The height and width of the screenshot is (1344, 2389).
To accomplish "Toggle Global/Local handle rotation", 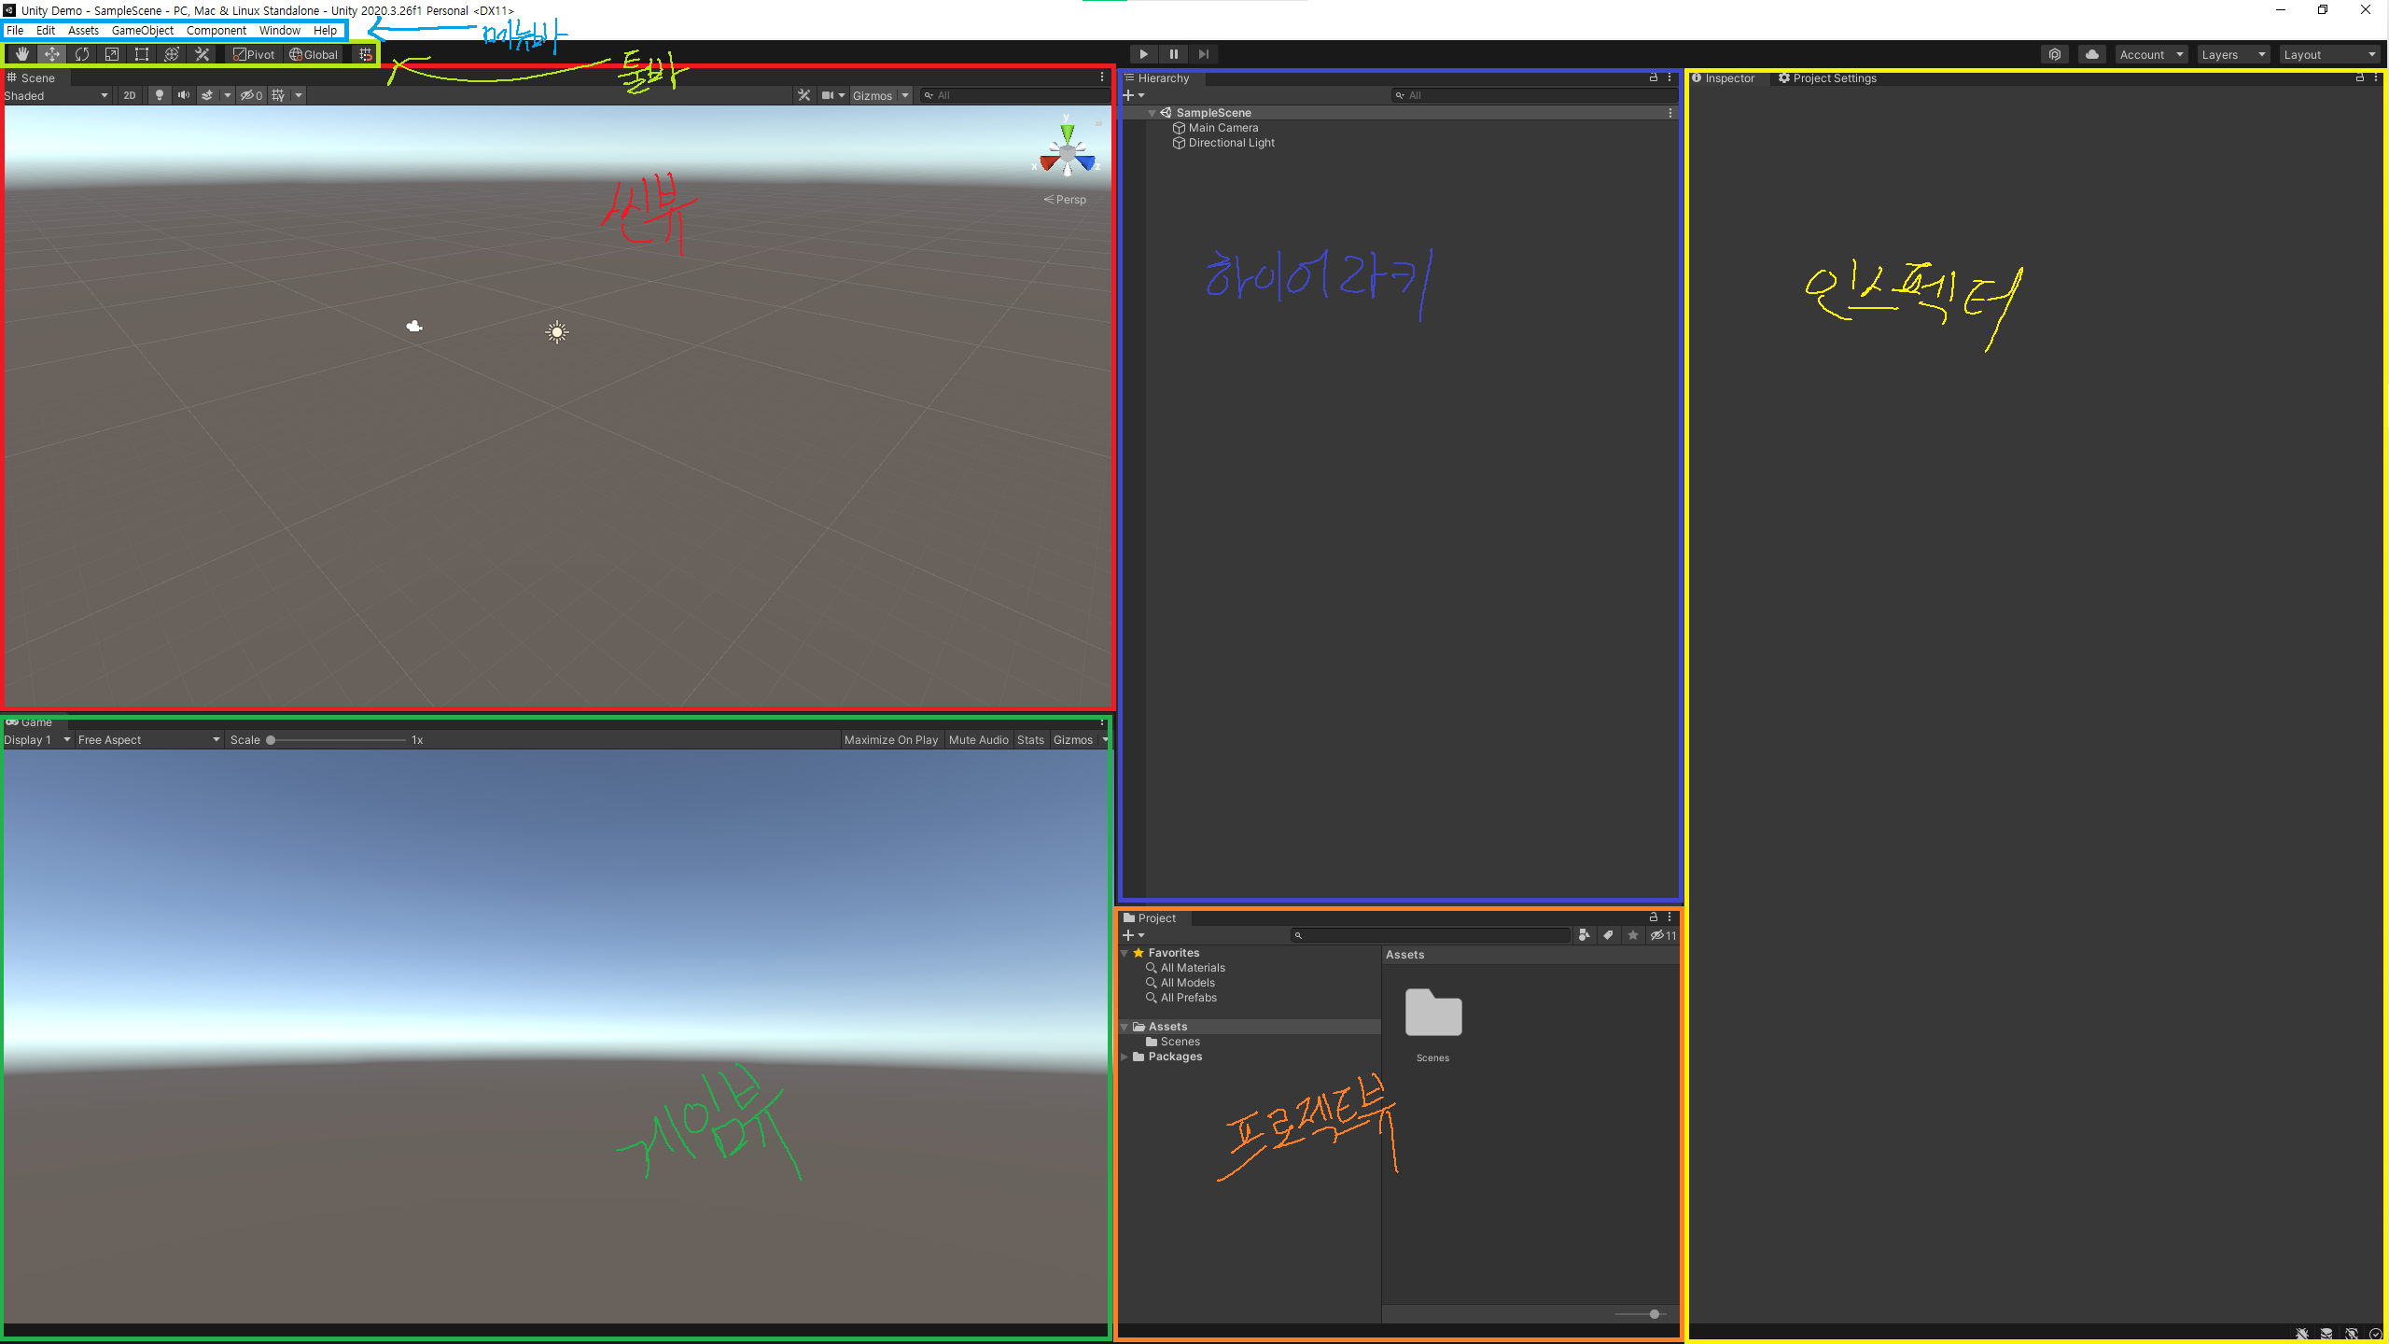I will click(314, 54).
